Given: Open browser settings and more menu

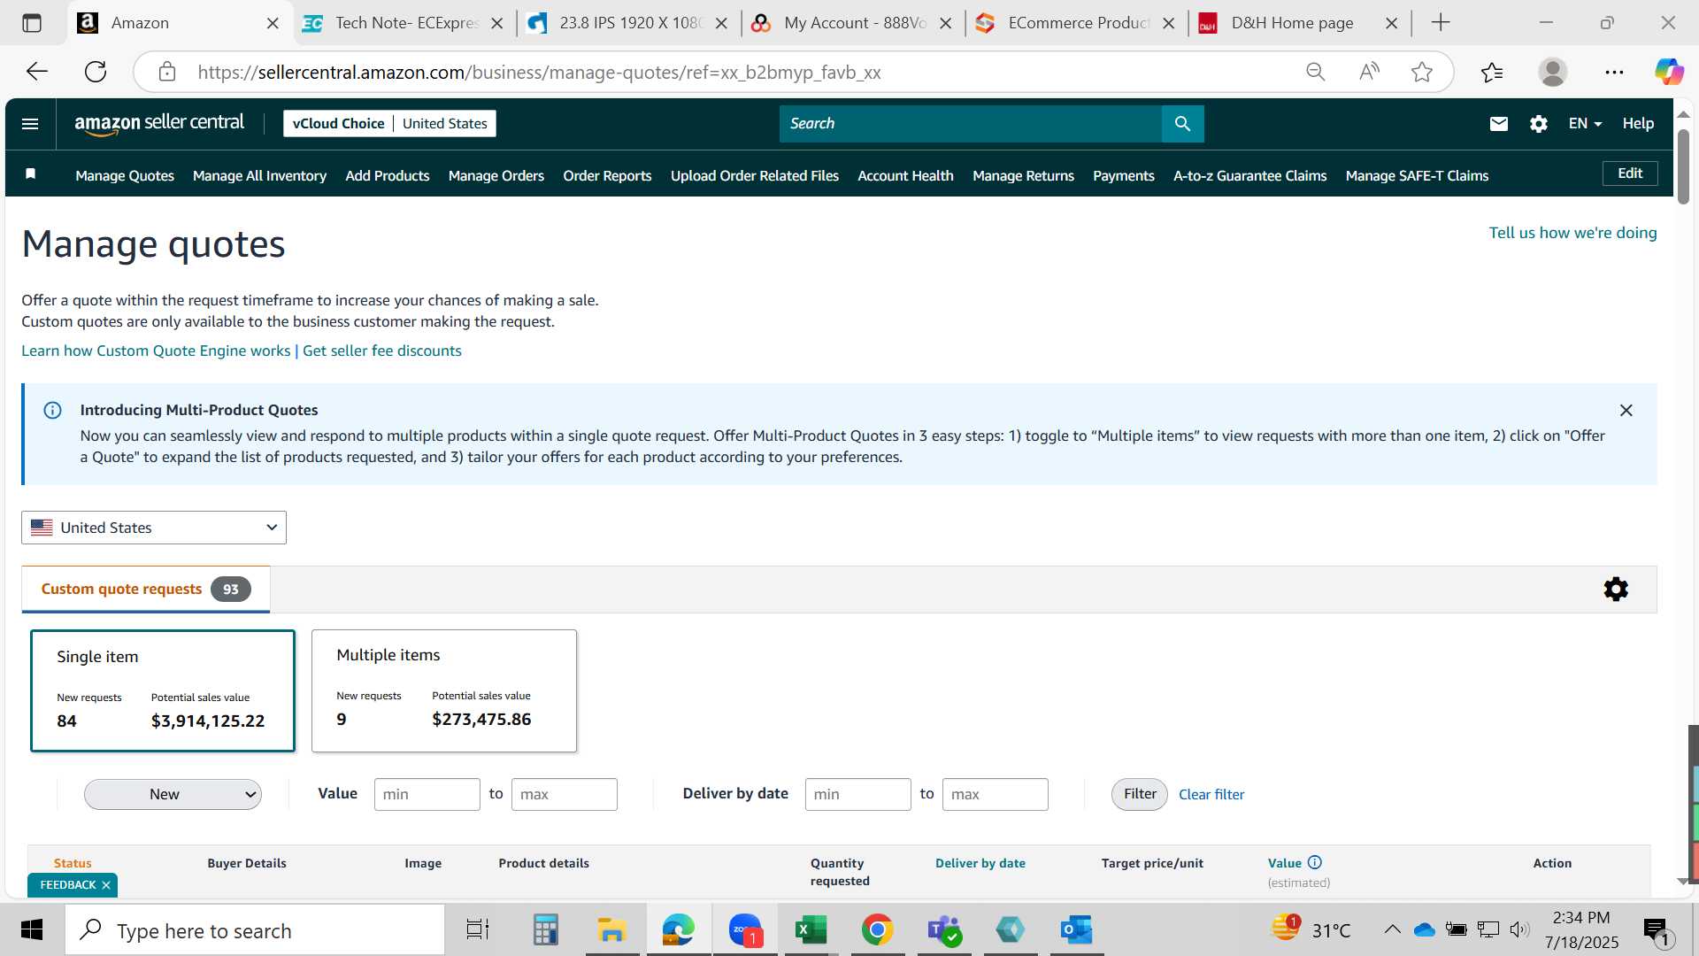Looking at the screenshot, I should [1614, 73].
